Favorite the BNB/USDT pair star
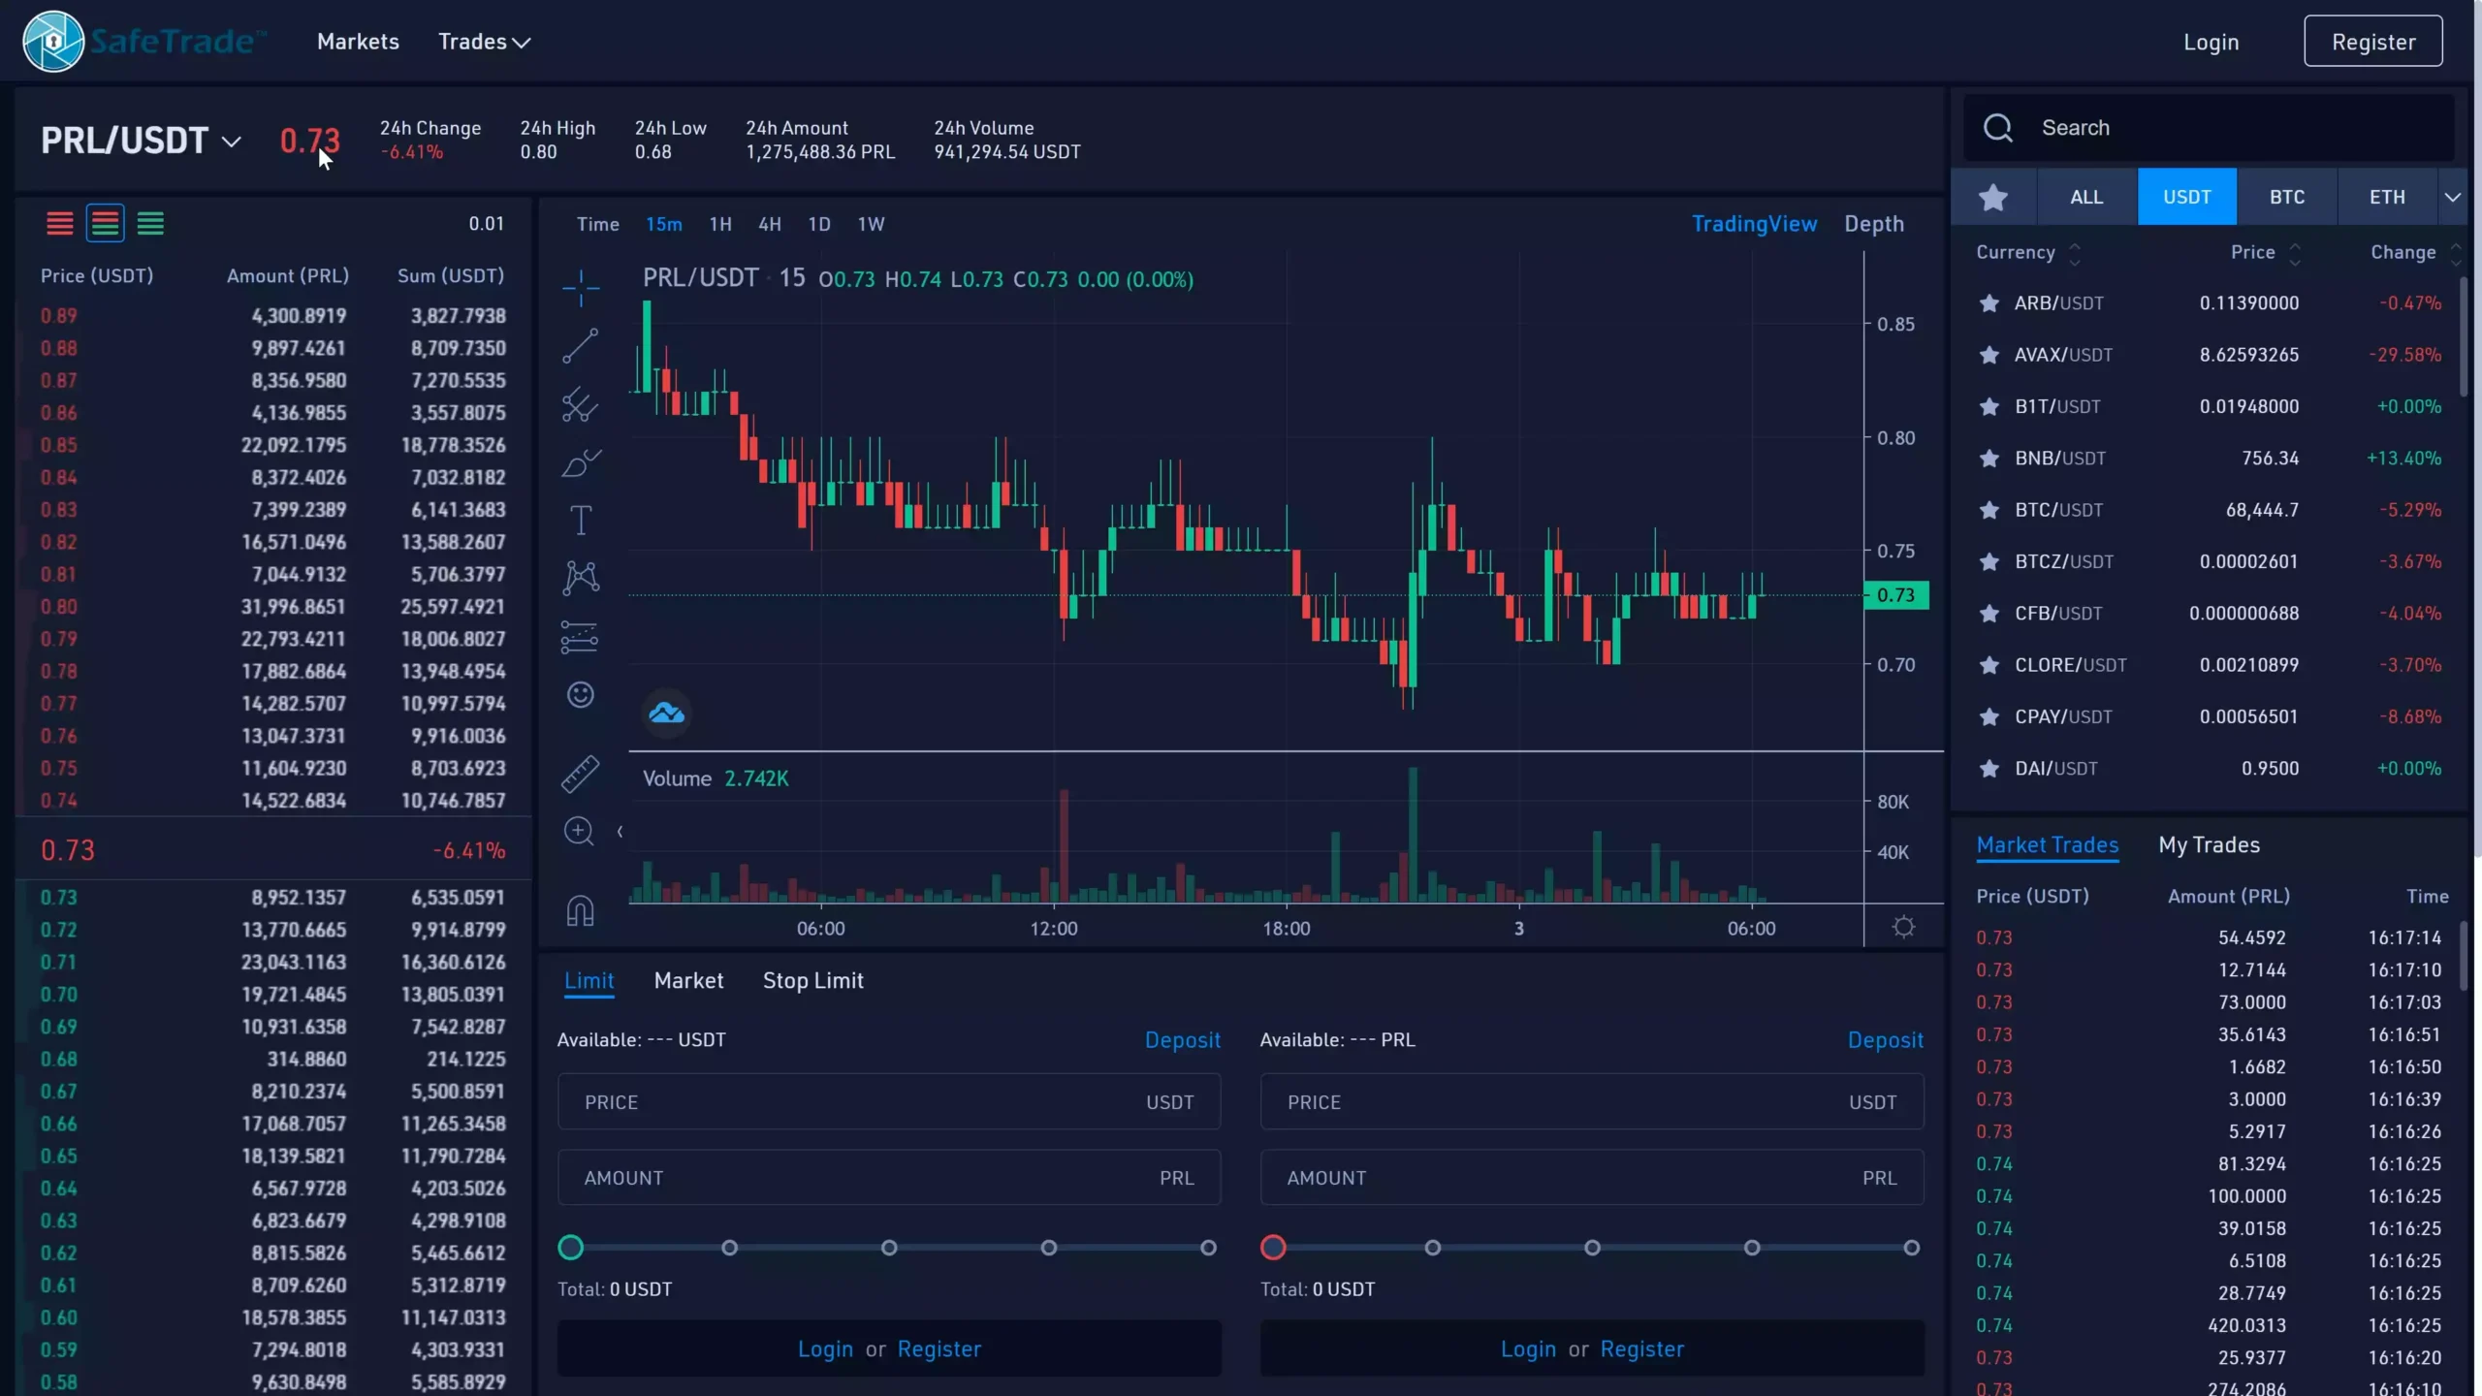Screen dimensions: 2482x1396 pyautogui.click(x=1989, y=459)
